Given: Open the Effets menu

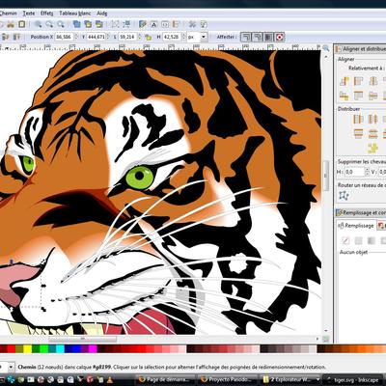Looking at the screenshot, I should tap(46, 14).
